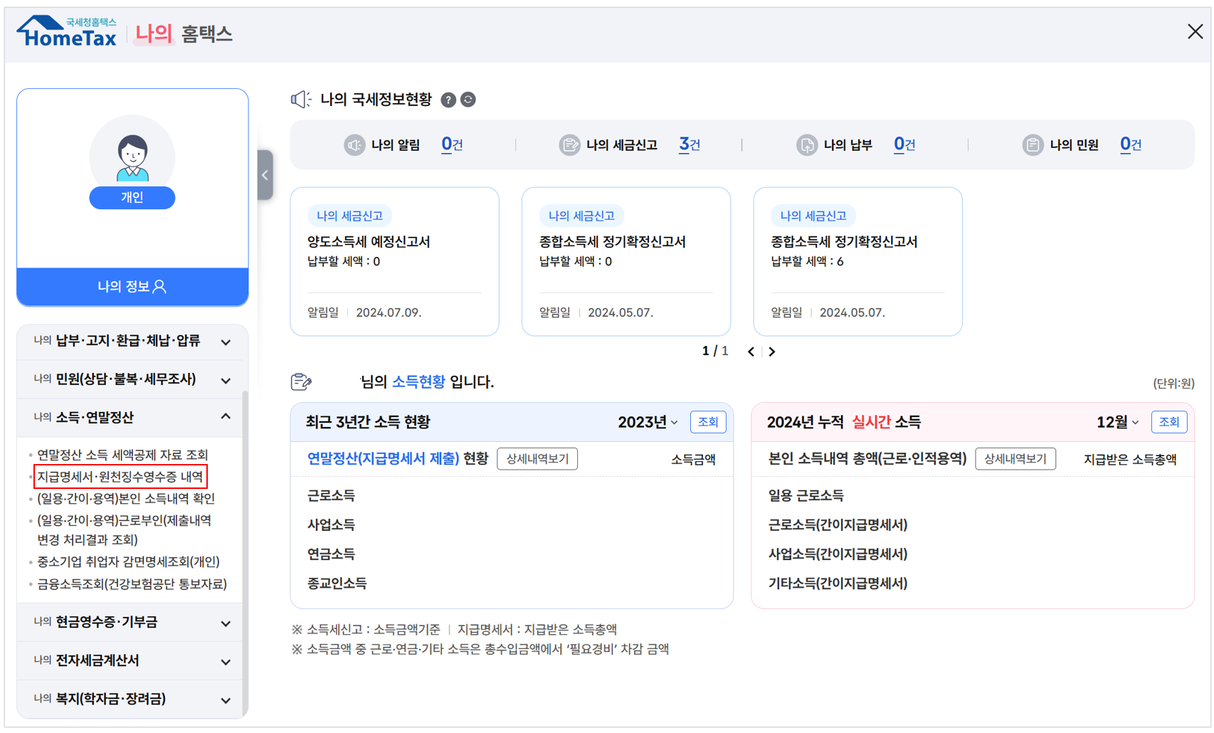Click the 조회 button for 최근 3년간 소득 현황

[707, 421]
